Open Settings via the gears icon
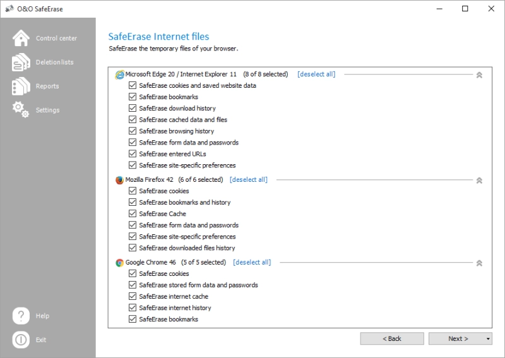505x358 pixels. [21, 110]
